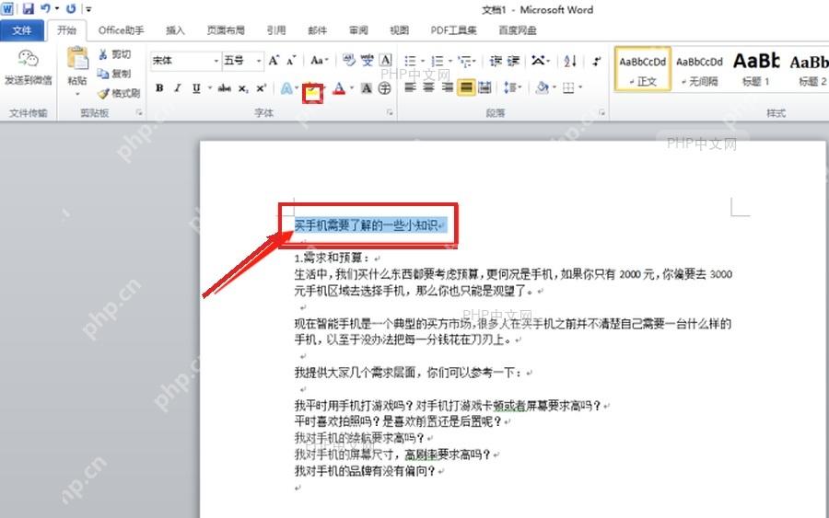This screenshot has height=518, width=829.
Task: Click the Word application icon in title bar
Action: click(8, 8)
